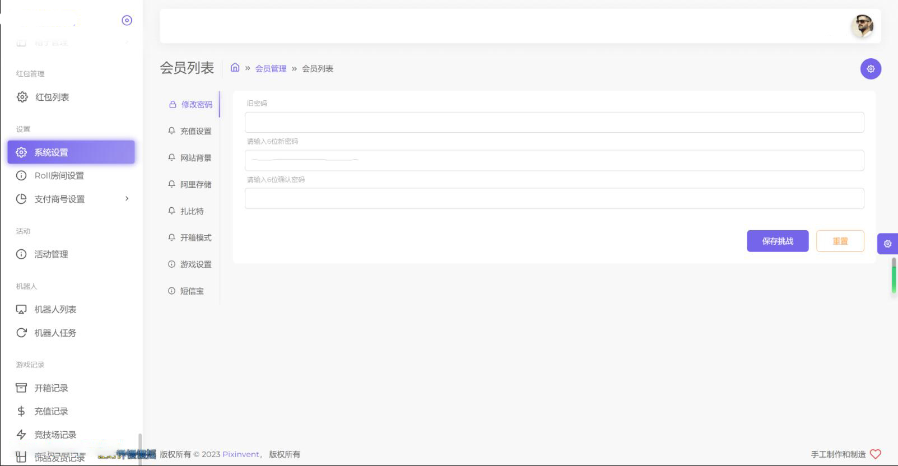Click the gear icon beside 系统设置
898x466 pixels.
[21, 152]
